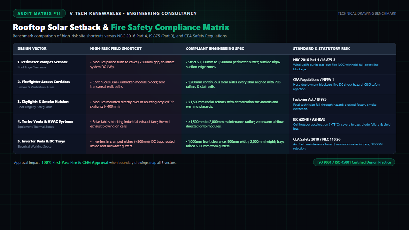Viewport: 409px width, 230px height.
Task: Click the hose deployment blockage note
Action: (x=336, y=87)
